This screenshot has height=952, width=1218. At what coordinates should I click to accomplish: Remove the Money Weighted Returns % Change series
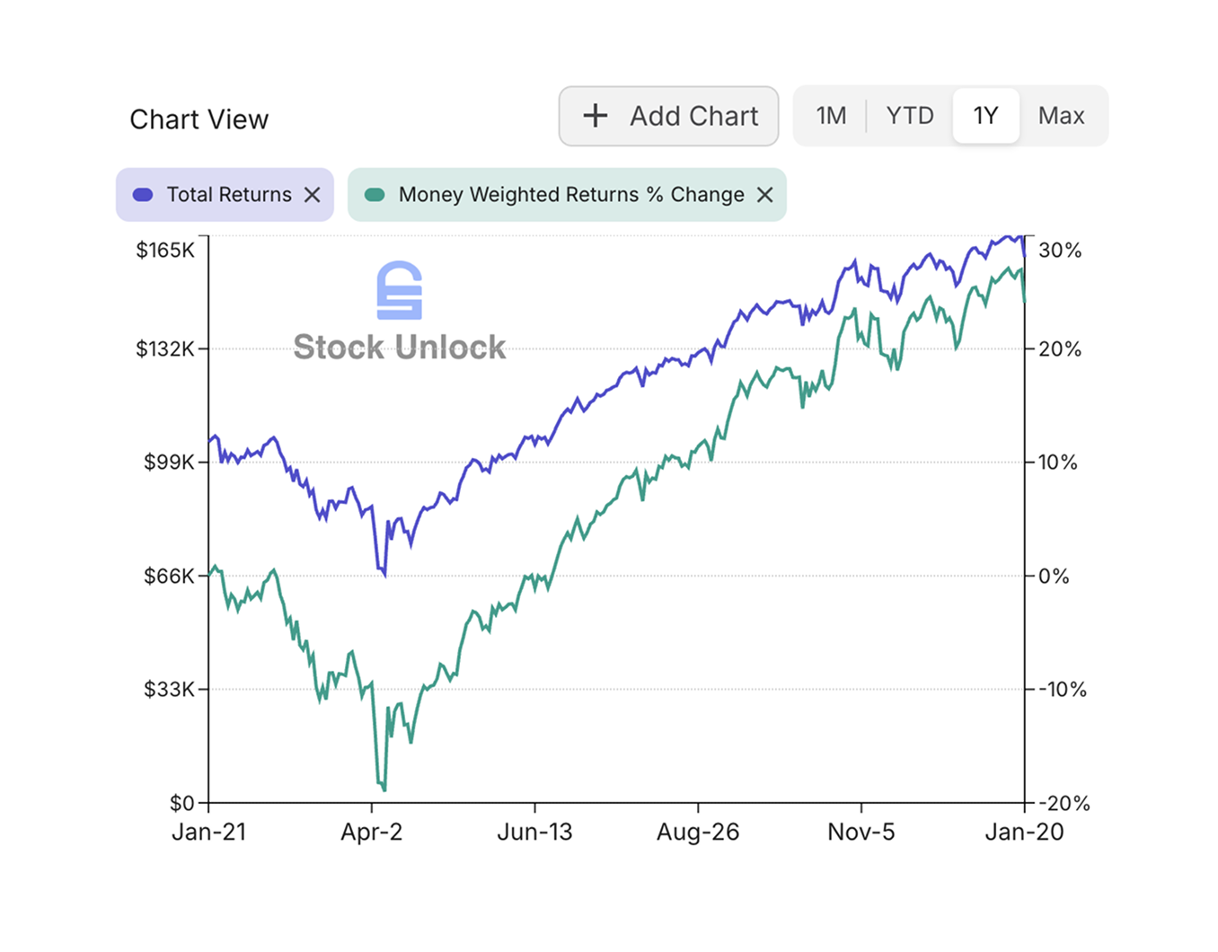tap(764, 194)
